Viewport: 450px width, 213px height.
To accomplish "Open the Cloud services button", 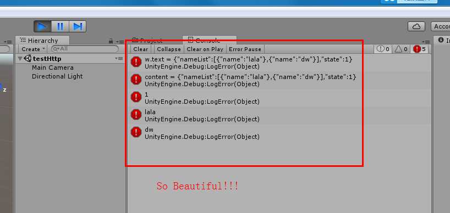I will pyautogui.click(x=416, y=26).
